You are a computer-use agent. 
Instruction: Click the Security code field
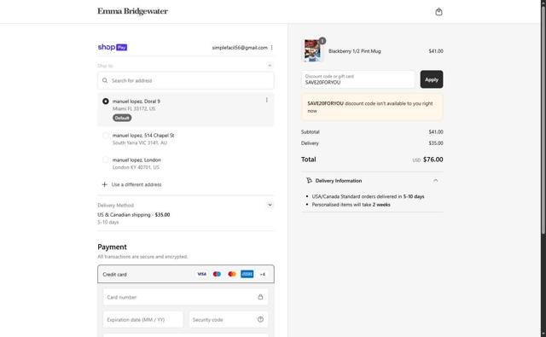(229, 320)
